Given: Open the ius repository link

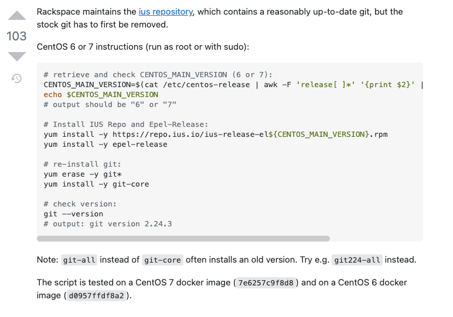Looking at the screenshot, I should pyautogui.click(x=165, y=12).
